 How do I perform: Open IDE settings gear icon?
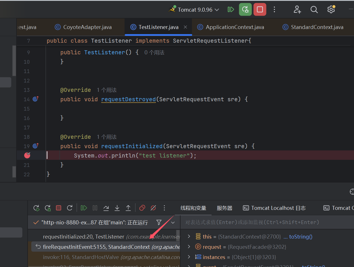pyautogui.click(x=331, y=9)
